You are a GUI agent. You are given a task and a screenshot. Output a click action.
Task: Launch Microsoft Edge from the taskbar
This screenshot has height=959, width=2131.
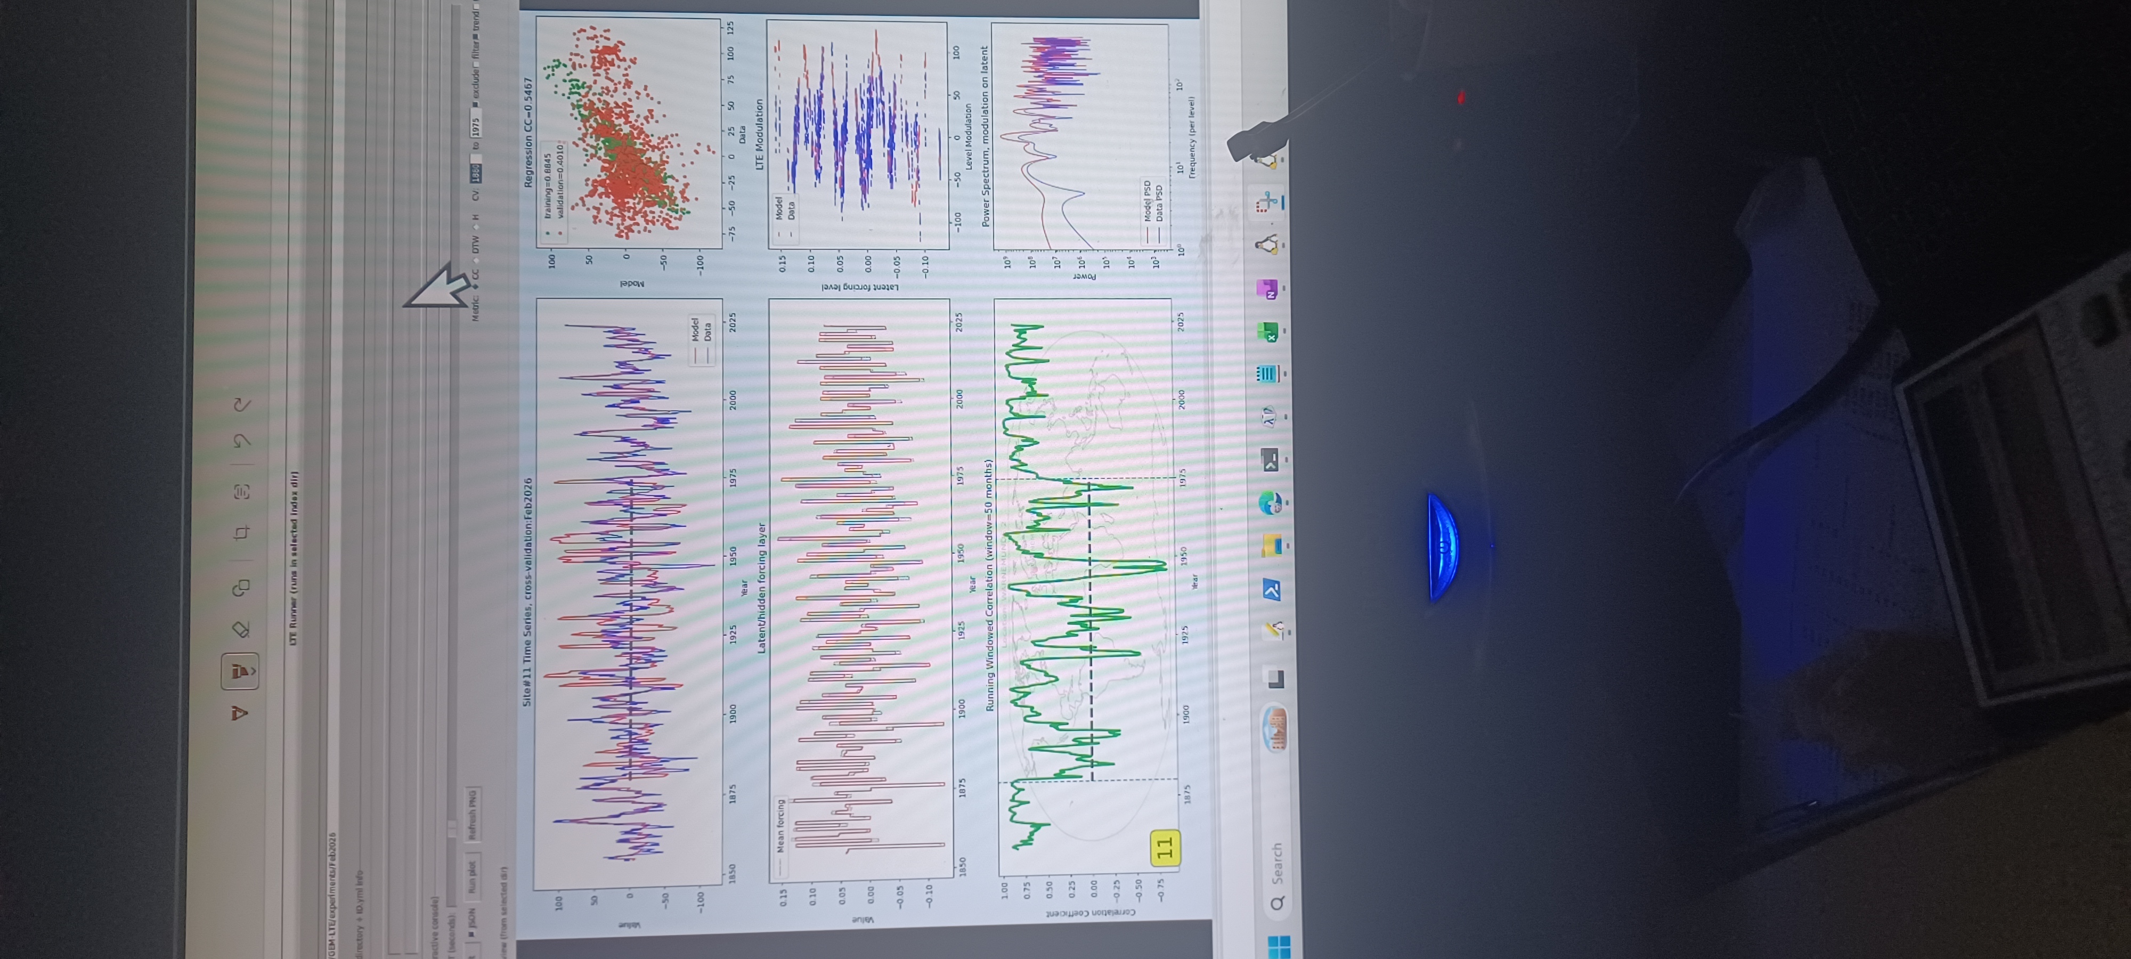(x=1270, y=502)
